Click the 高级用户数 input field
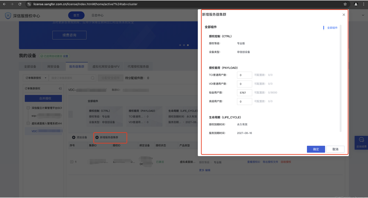The image size is (368, 198). point(245,102)
